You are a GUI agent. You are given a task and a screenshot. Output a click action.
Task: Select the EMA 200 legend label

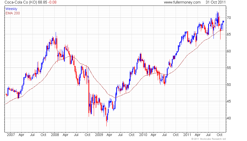13,13
